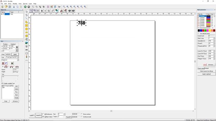The image size is (216, 121).
Task: Open the Laser menu
Action: [x=30, y=4]
